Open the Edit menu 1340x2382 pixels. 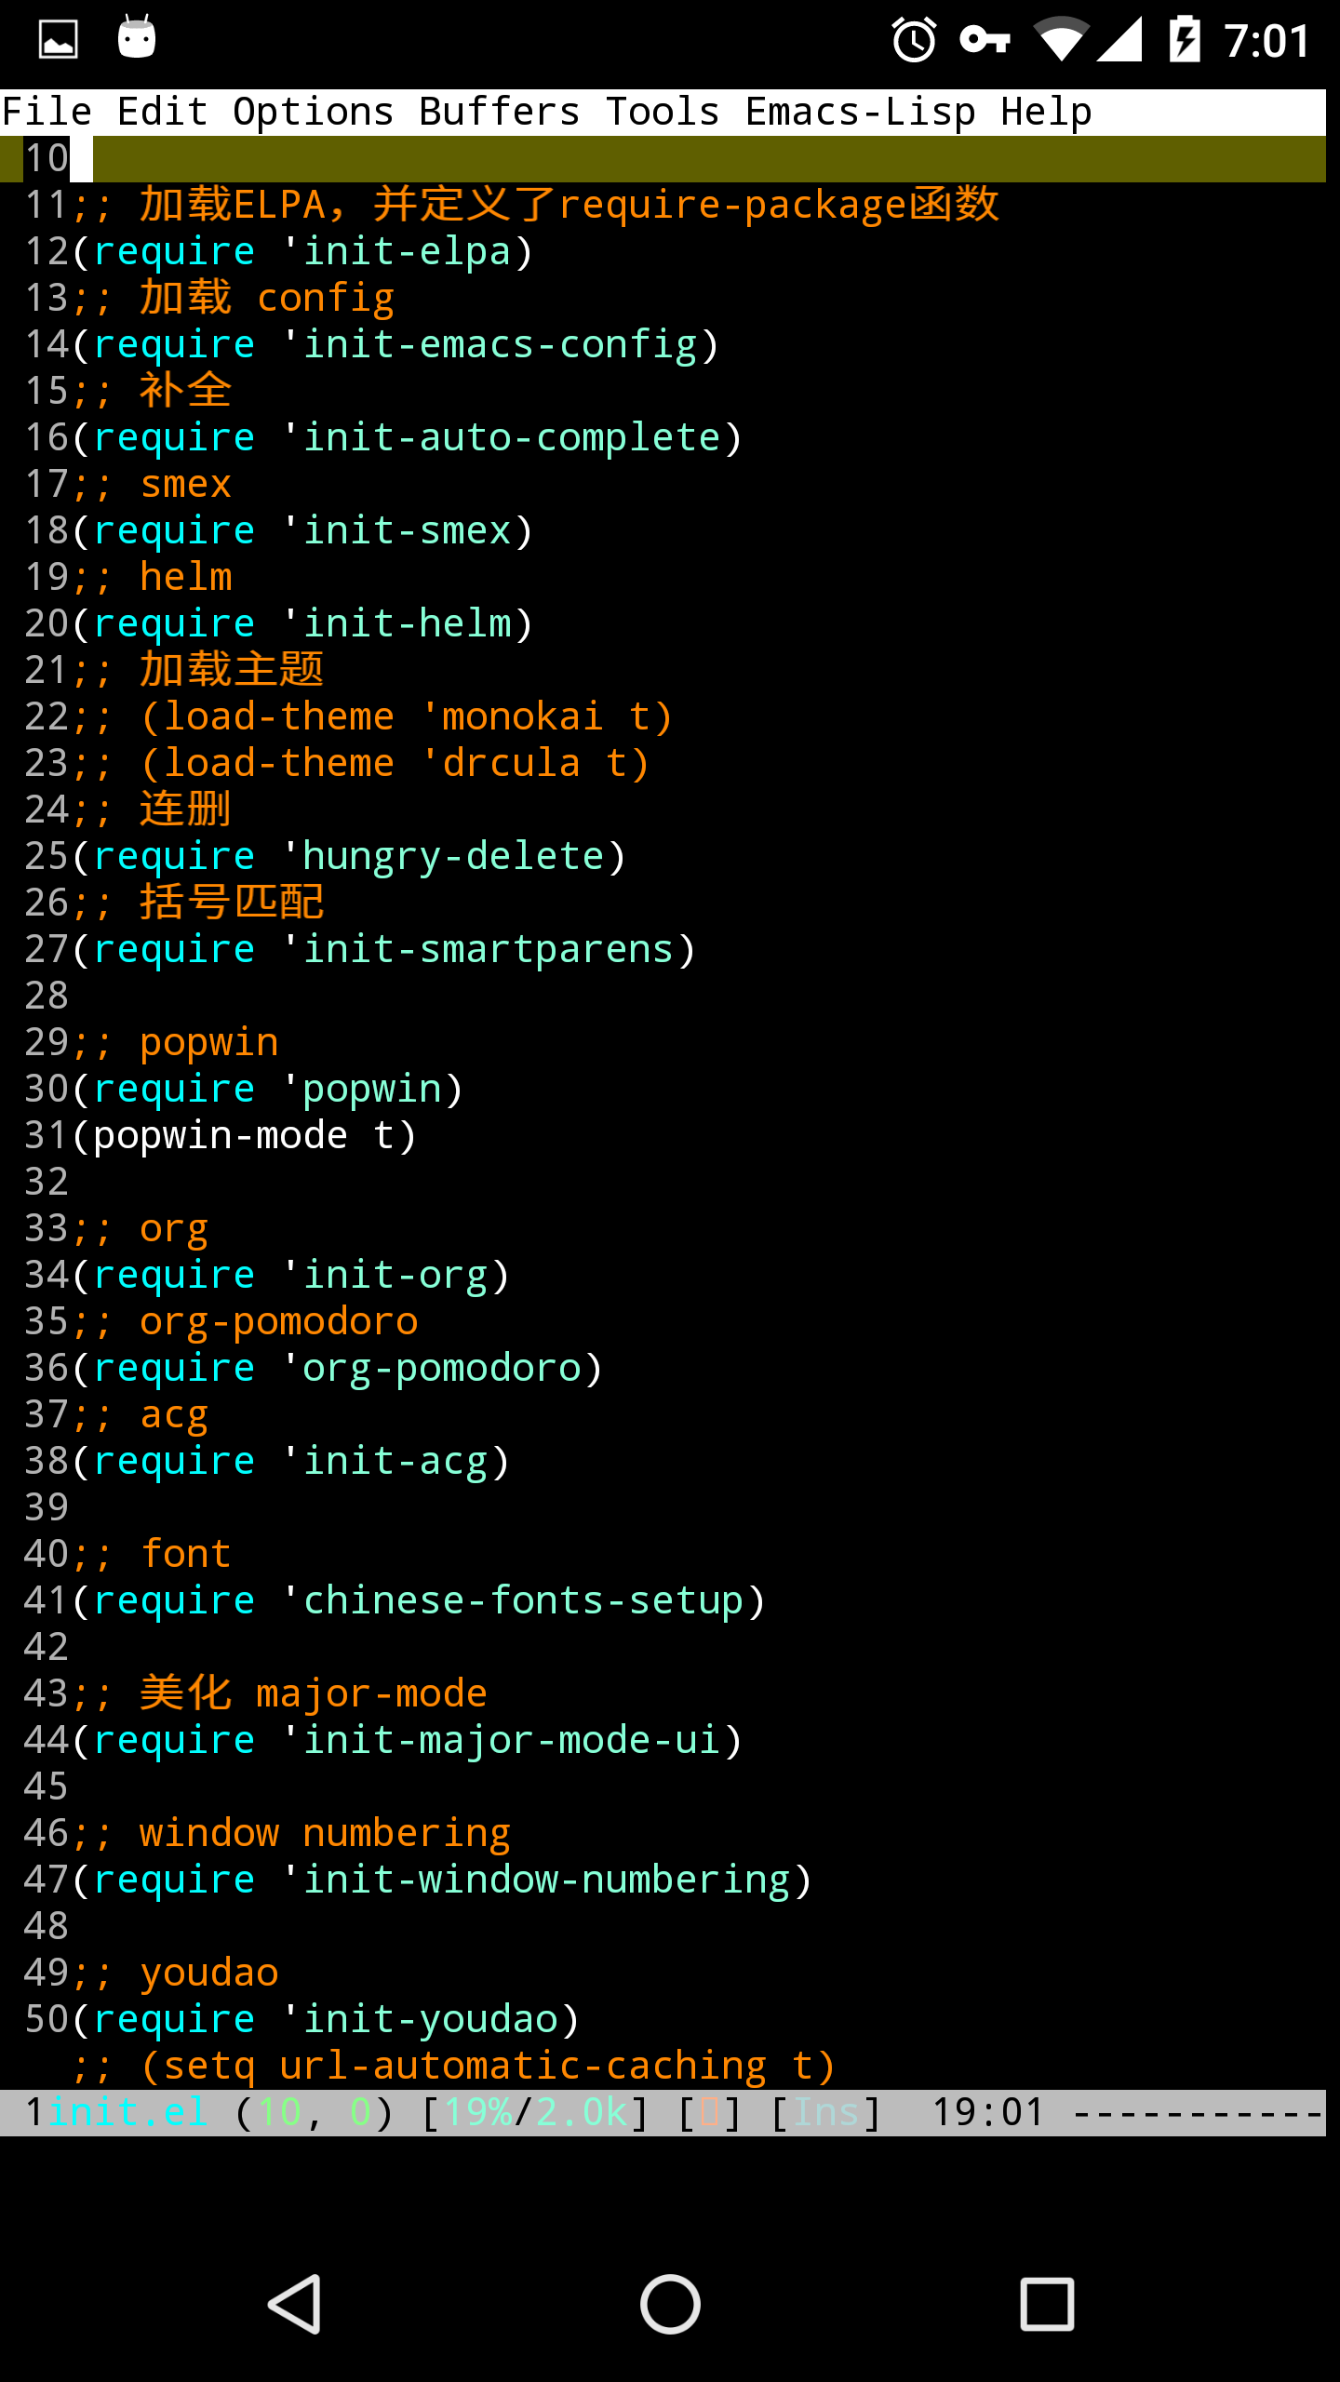point(162,112)
